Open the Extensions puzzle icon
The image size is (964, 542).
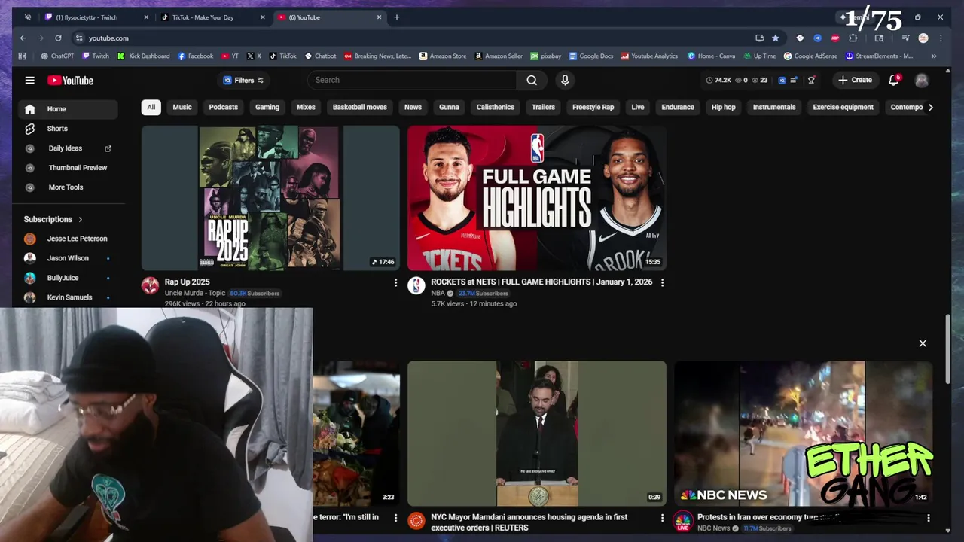[x=853, y=38]
